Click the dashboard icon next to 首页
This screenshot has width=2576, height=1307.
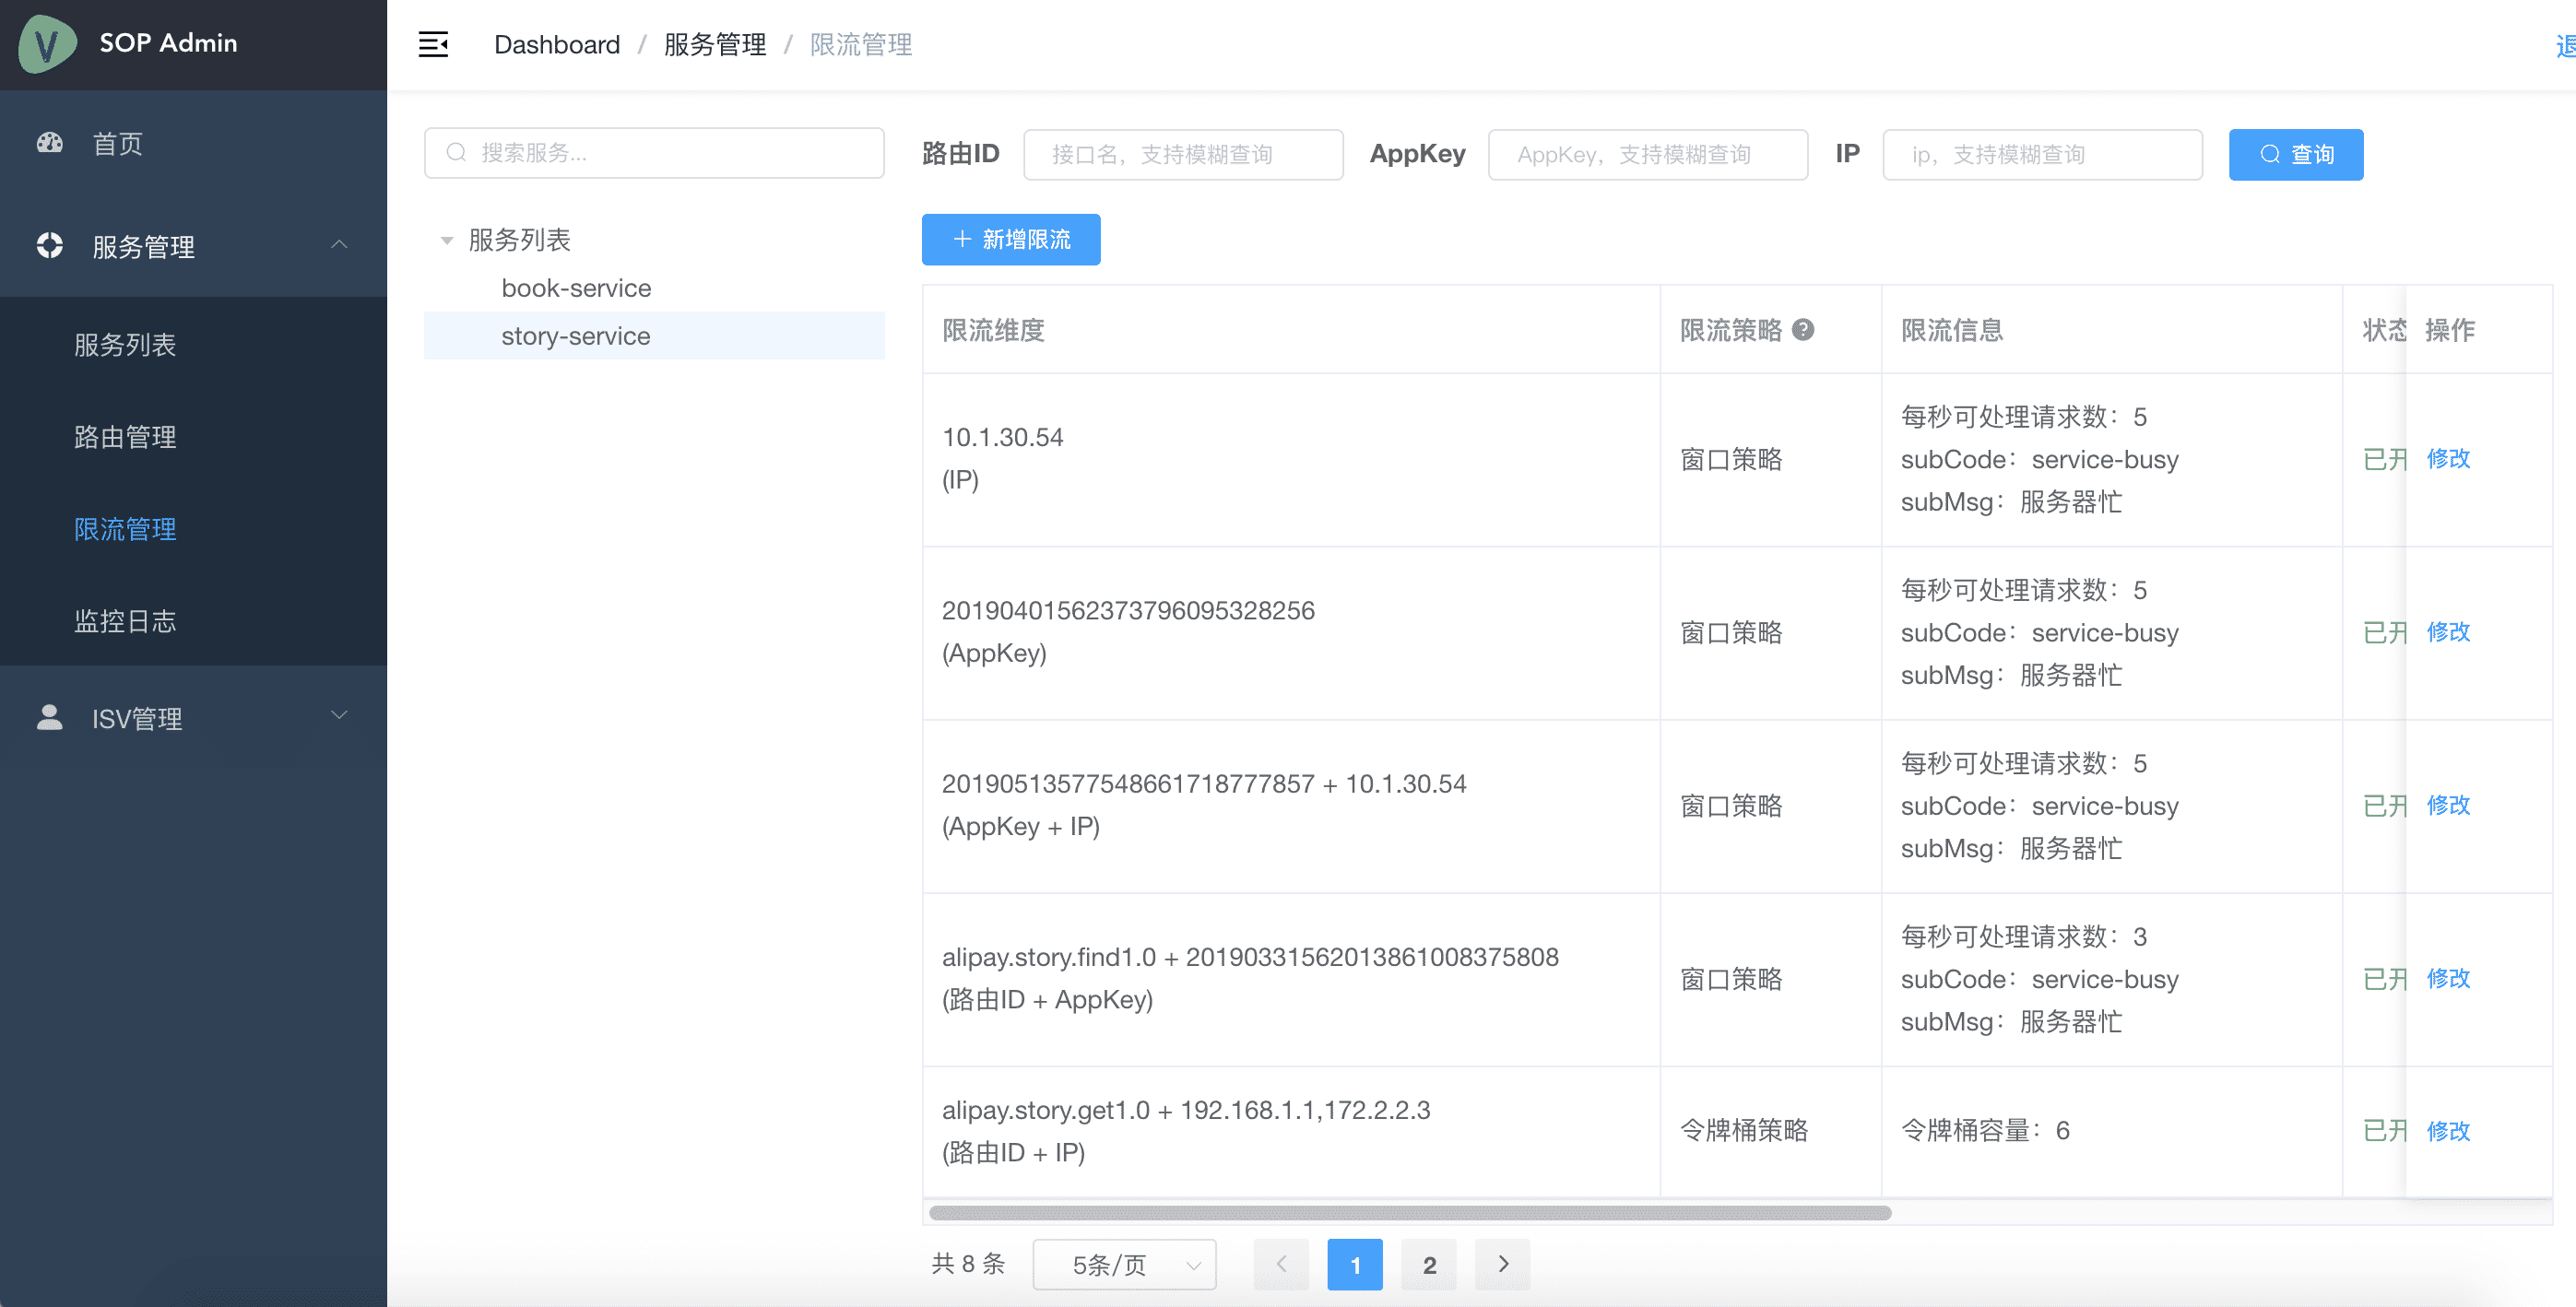(48, 143)
